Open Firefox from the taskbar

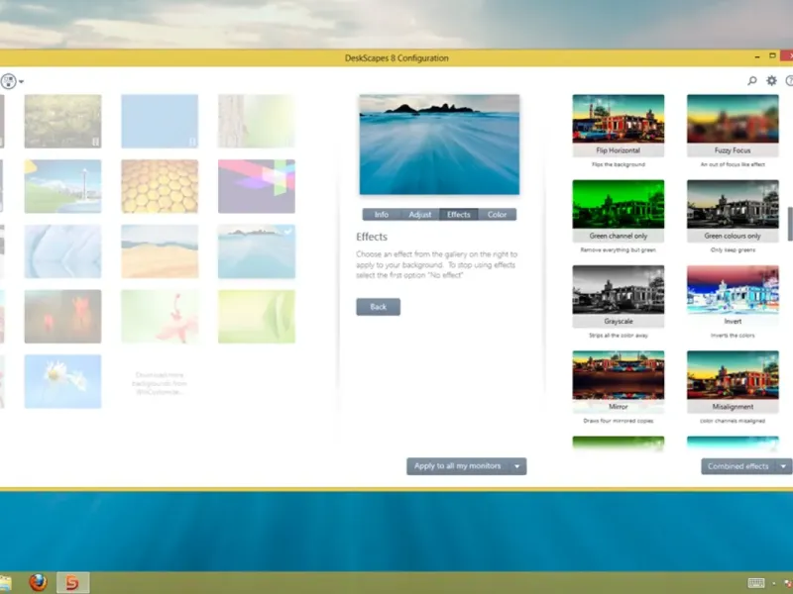pyautogui.click(x=38, y=582)
